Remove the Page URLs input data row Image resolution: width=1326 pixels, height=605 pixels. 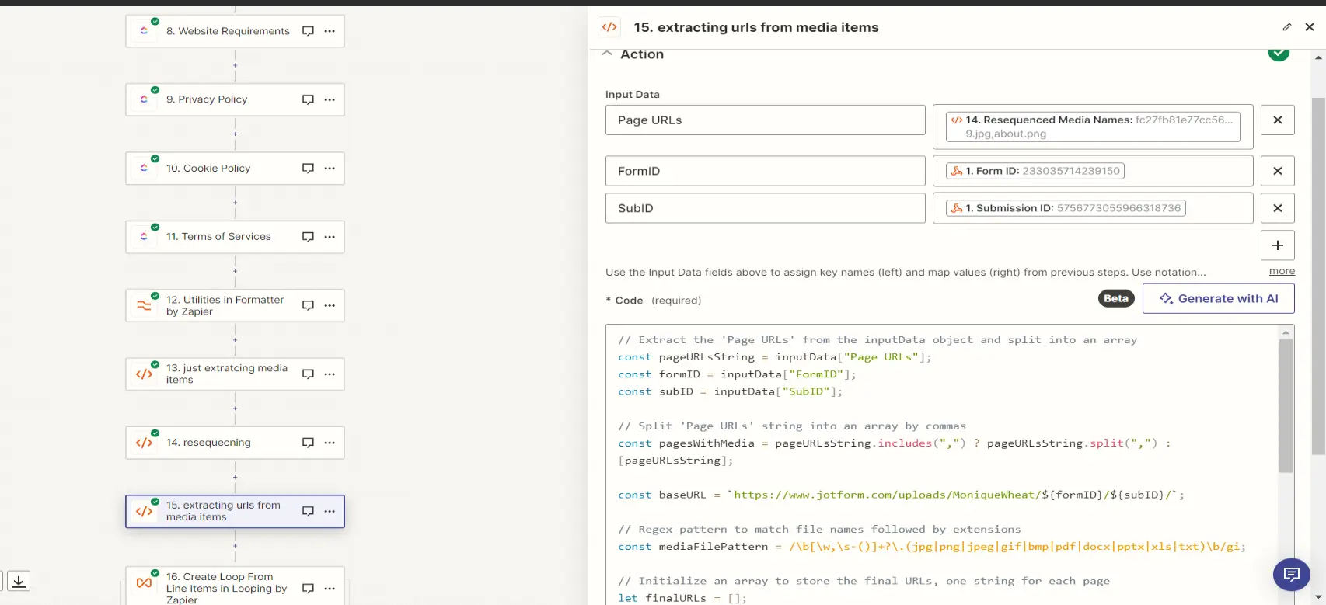coord(1278,120)
